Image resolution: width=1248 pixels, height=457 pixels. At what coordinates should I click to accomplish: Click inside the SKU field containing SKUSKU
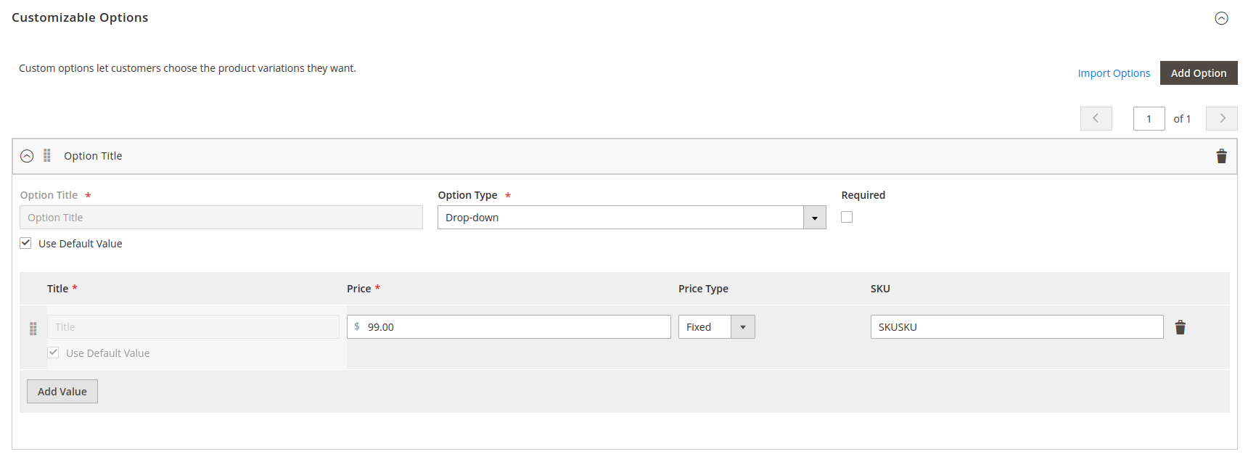1016,326
